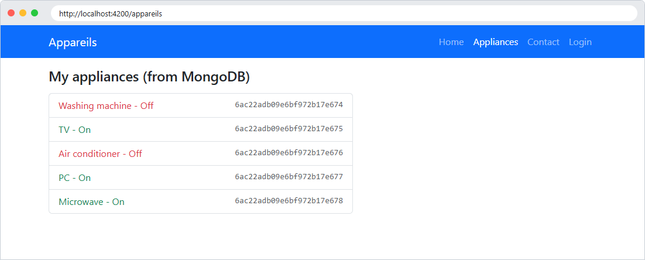
Task: Click the Appareils brand logo link
Action: [x=73, y=42]
